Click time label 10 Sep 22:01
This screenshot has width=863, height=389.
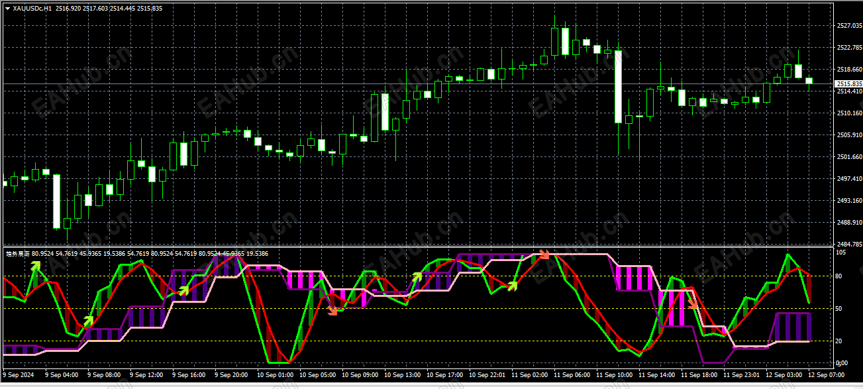click(489, 375)
